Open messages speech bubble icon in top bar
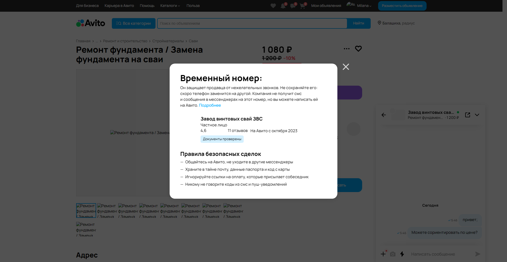Viewport: 507px width, 262px height. click(293, 6)
